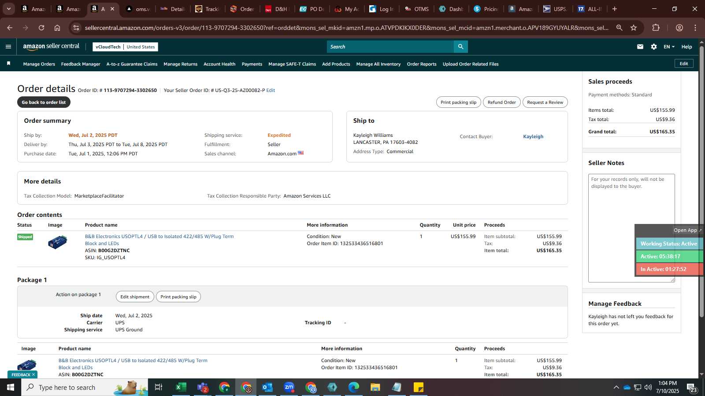
Task: Open Microsoft Teams from the taskbar
Action: point(202,387)
